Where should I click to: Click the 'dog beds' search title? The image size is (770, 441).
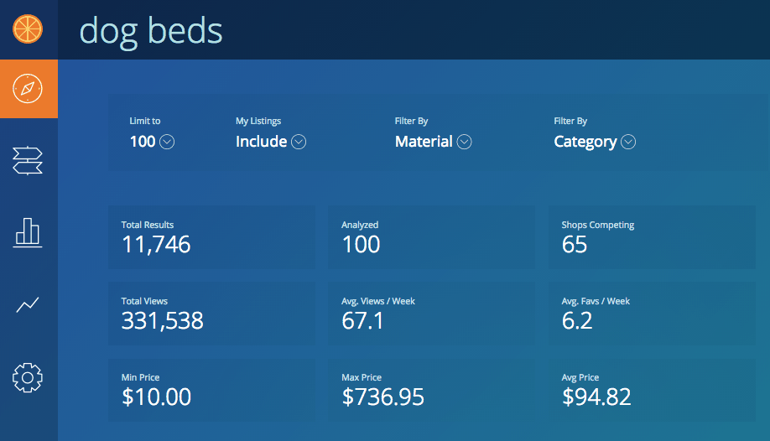[151, 31]
